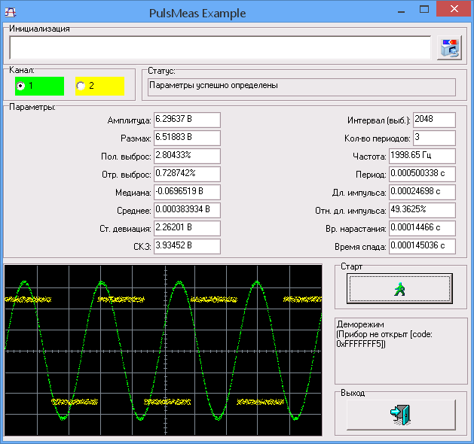Select channel 2 radio button
The height and width of the screenshot is (444, 474).
pos(81,86)
